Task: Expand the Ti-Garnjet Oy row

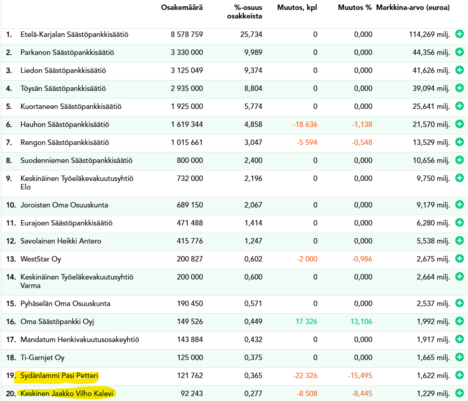Action: tap(459, 357)
